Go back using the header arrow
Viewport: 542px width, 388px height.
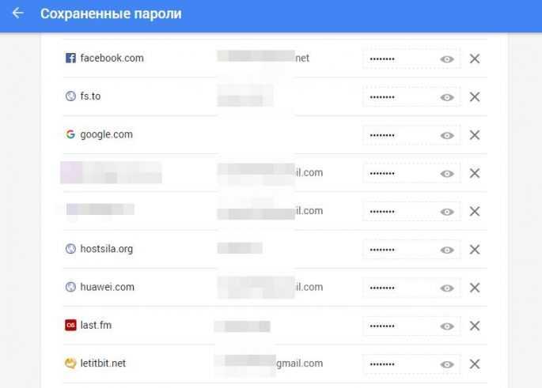pyautogui.click(x=17, y=13)
